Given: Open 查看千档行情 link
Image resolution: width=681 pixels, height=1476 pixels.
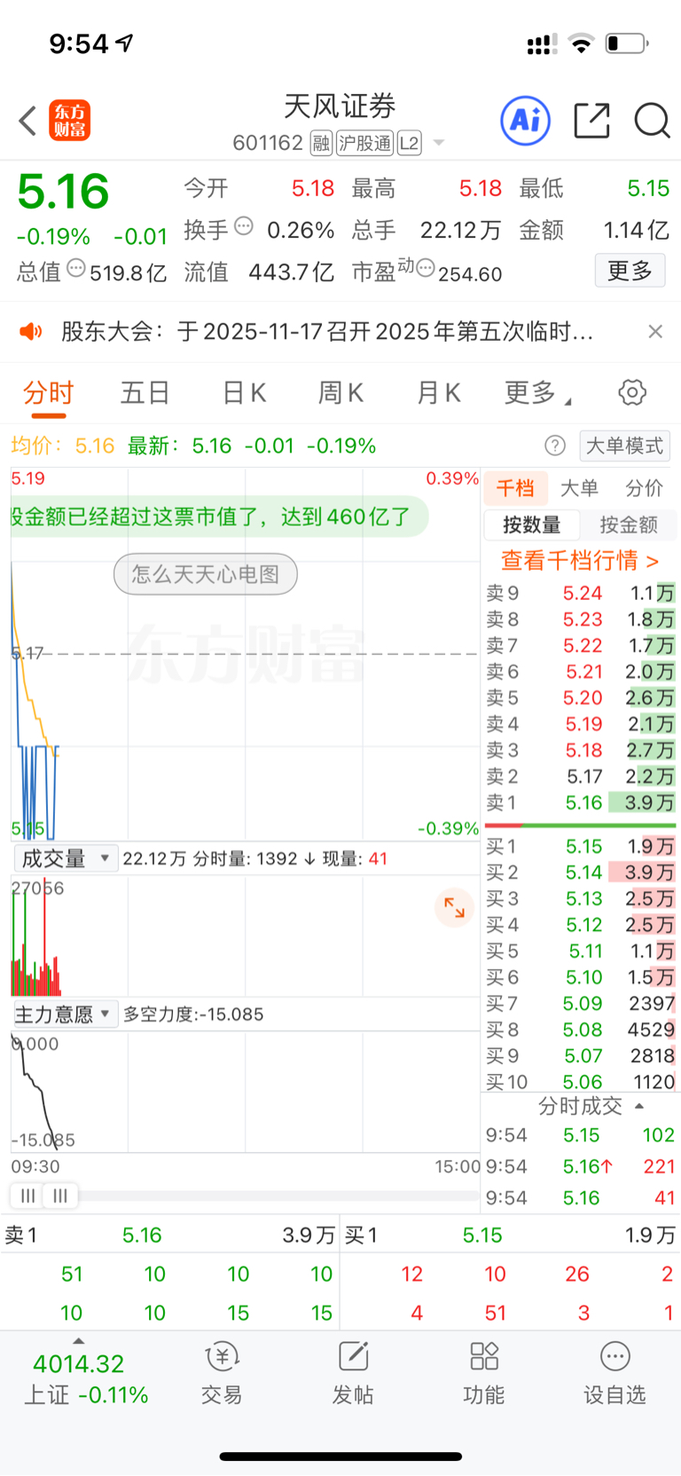Looking at the screenshot, I should click(x=580, y=561).
